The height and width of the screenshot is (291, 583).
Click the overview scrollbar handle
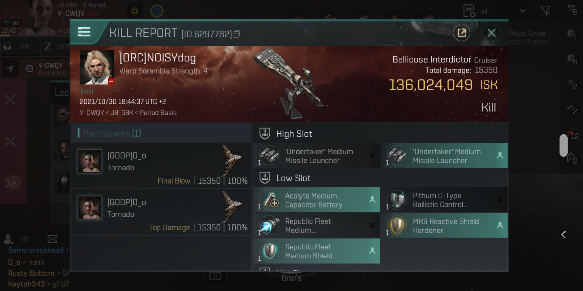point(563,145)
